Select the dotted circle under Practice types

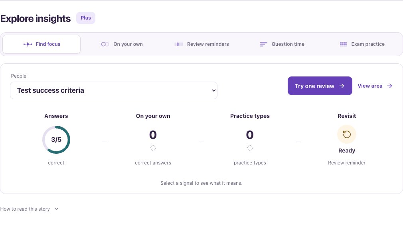(x=250, y=148)
